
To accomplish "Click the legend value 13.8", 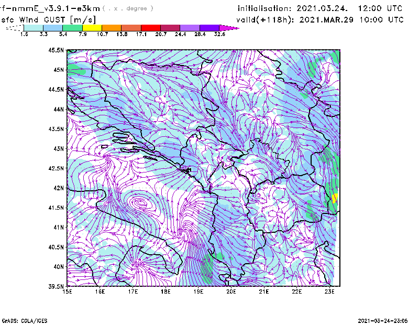I will (x=122, y=34).
